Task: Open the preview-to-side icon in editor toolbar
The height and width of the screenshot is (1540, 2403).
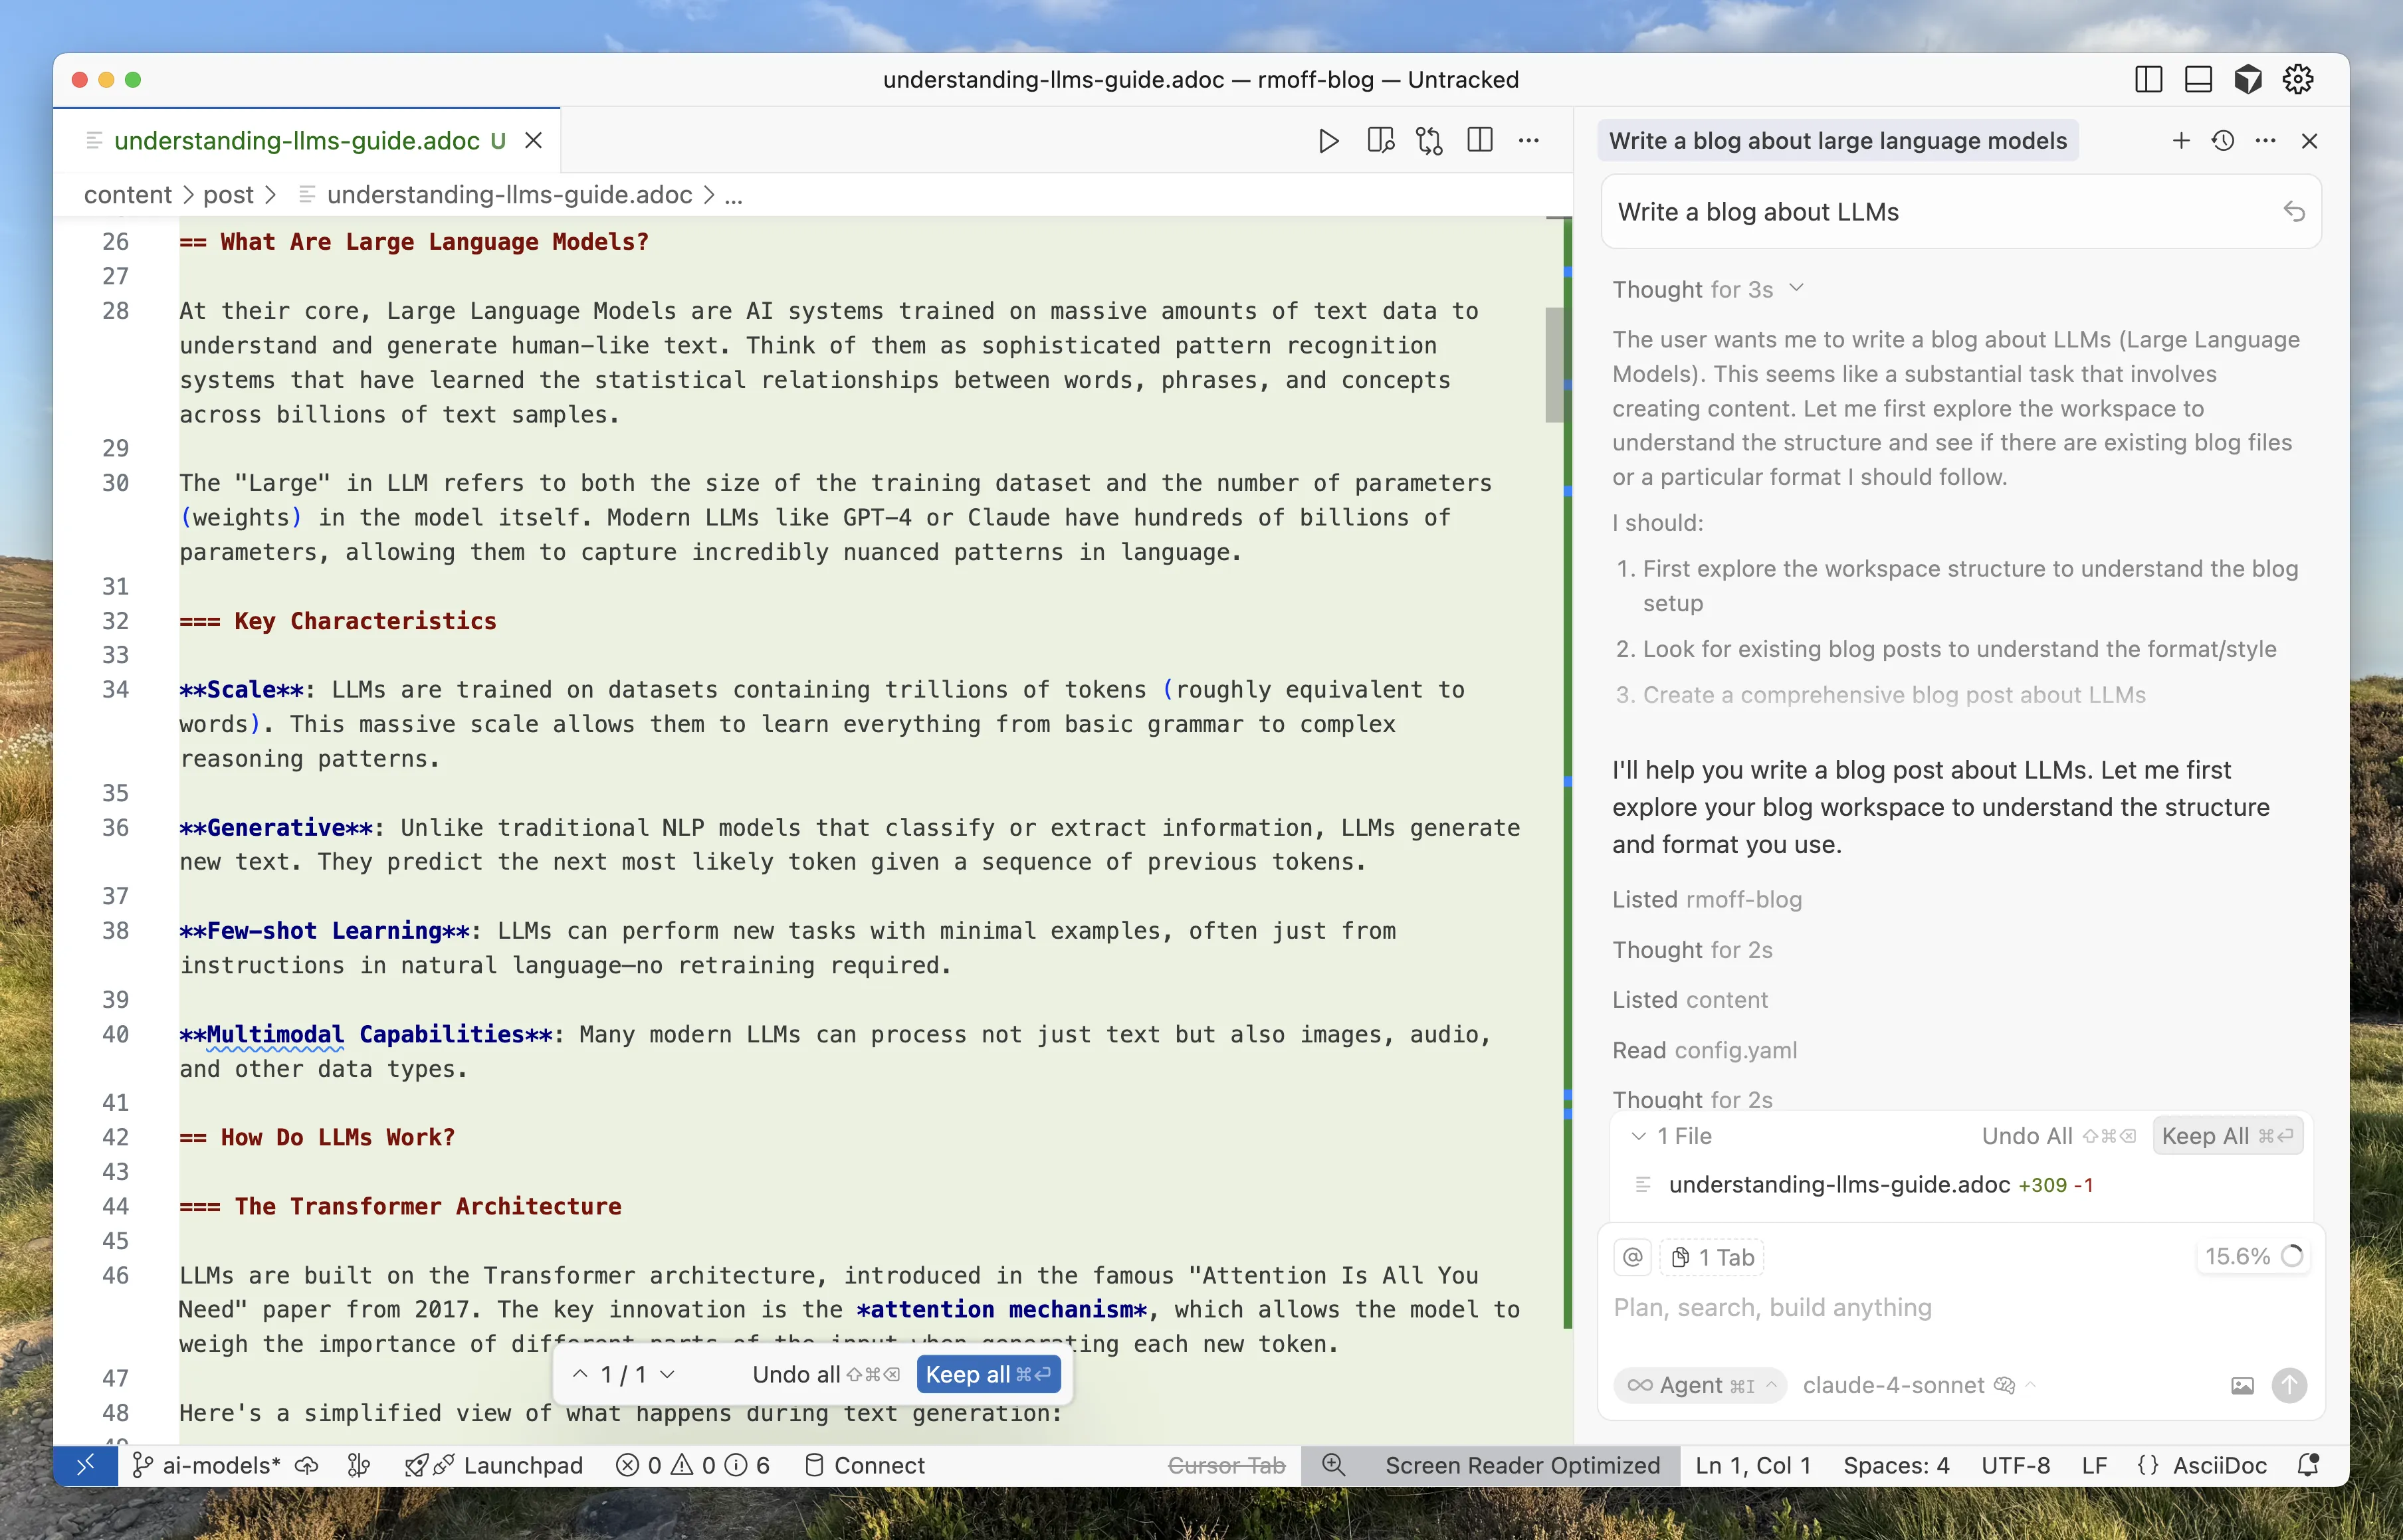Action: (1380, 141)
